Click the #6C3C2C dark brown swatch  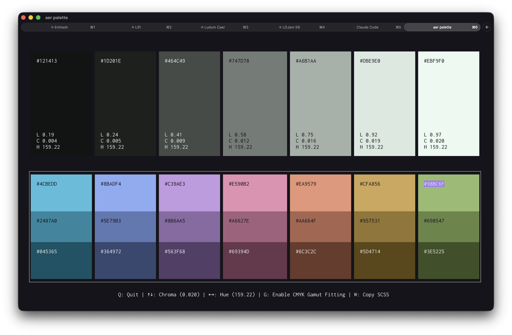321,261
